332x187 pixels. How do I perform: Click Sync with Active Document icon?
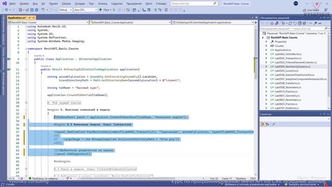pos(290,23)
